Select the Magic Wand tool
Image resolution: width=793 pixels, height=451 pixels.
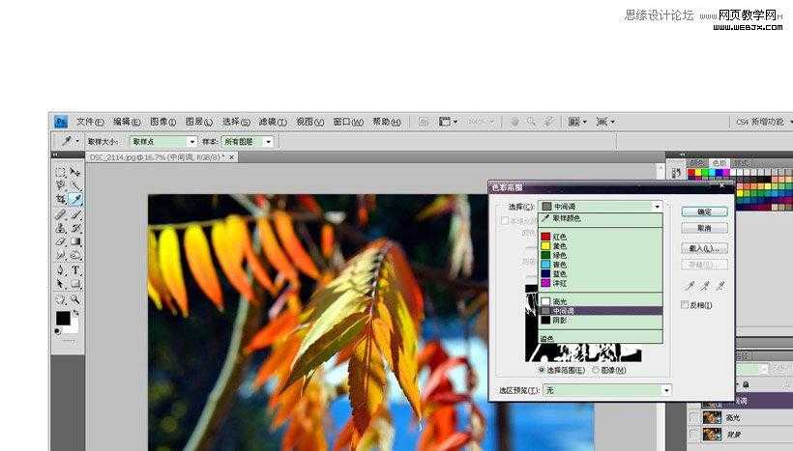pyautogui.click(x=75, y=185)
